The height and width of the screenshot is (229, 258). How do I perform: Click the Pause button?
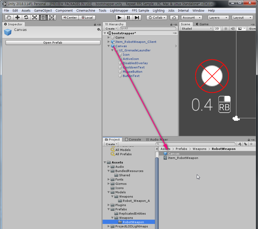click(x=128, y=18)
